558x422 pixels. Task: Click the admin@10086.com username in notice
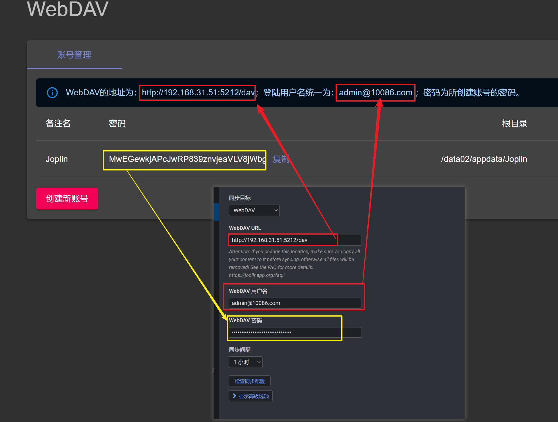point(376,93)
